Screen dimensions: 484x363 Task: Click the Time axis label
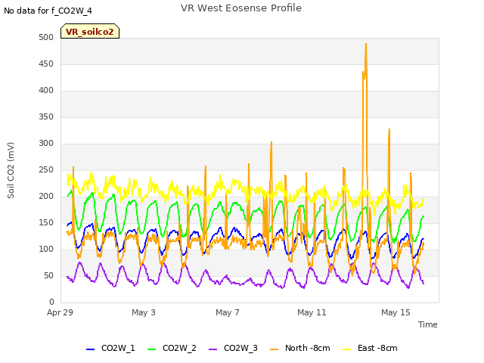point(428,324)
